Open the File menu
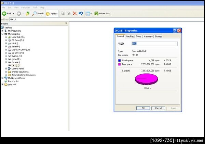 pyautogui.click(x=3, y=7)
